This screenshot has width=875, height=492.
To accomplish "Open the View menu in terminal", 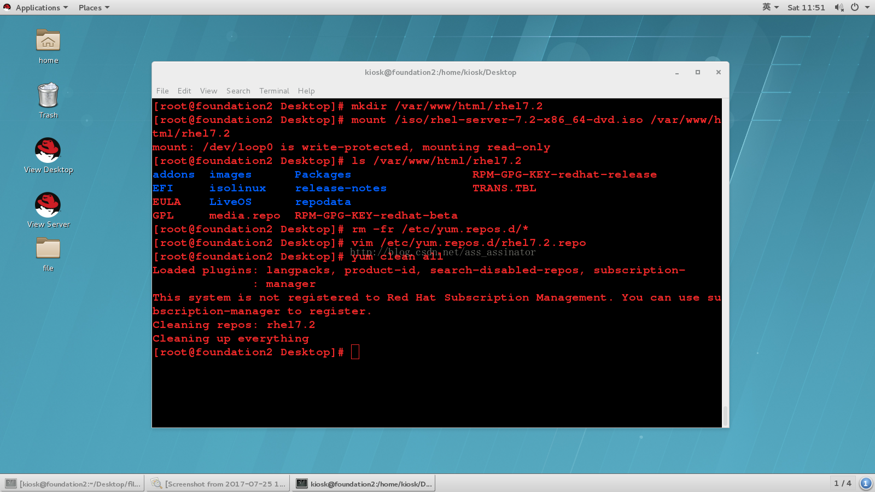I will 208,91.
